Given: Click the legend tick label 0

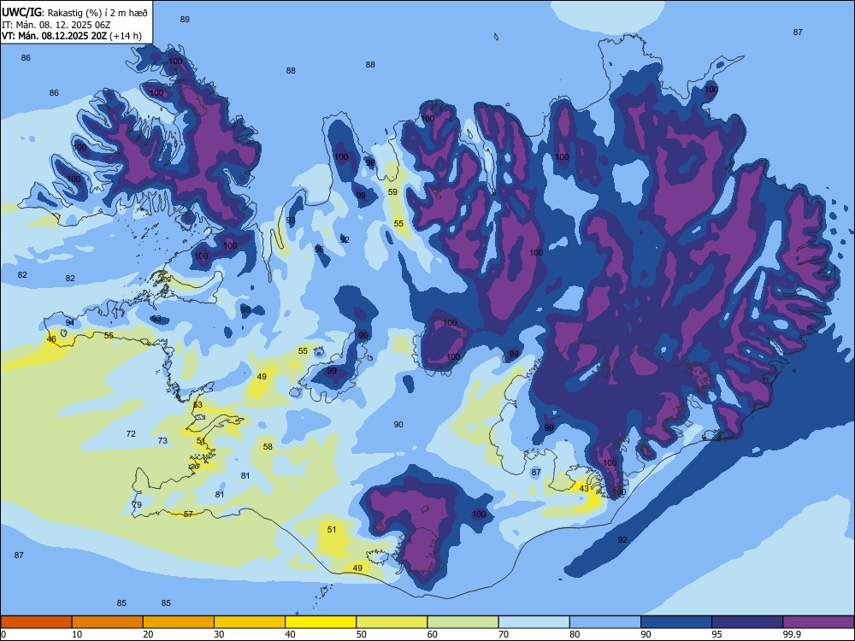Looking at the screenshot, I should pyautogui.click(x=3, y=634).
